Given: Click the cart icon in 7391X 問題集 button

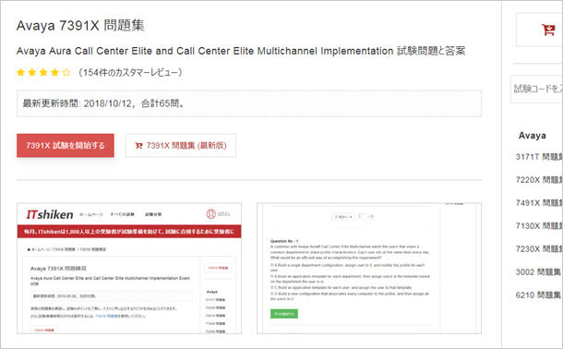Looking at the screenshot, I should tap(138, 146).
